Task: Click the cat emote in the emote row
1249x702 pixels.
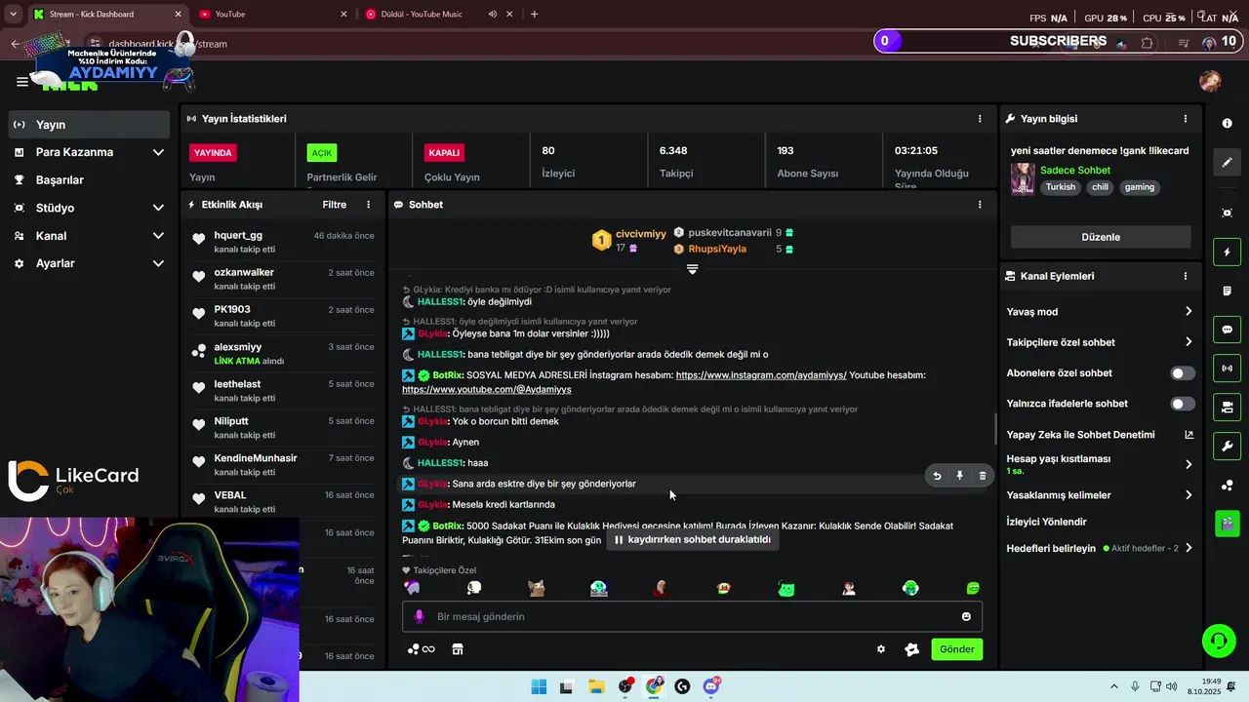Action: coord(536,588)
